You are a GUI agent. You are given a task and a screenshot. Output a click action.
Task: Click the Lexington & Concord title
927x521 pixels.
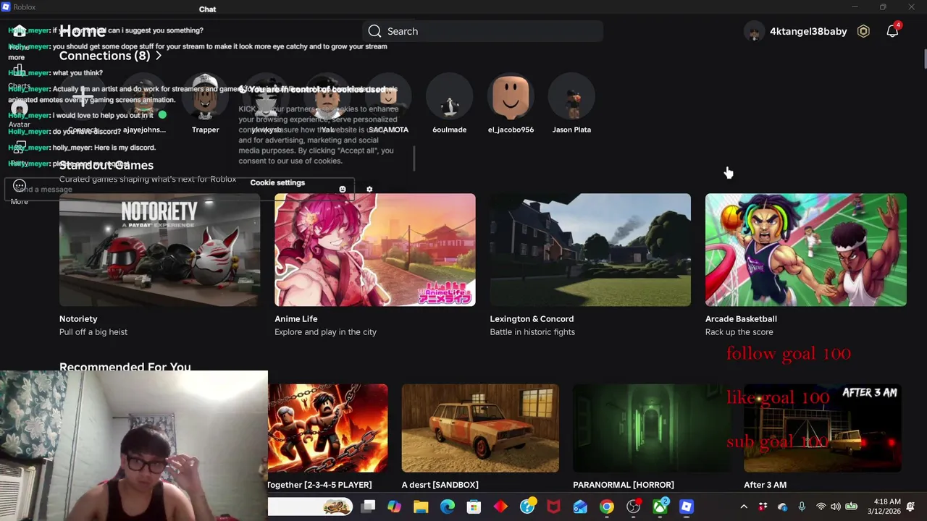pos(532,318)
